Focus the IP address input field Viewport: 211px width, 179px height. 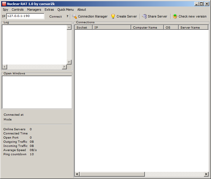tap(25, 16)
